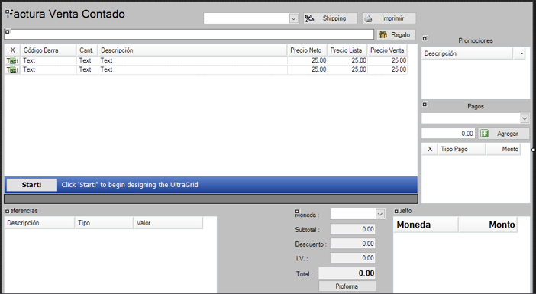This screenshot has width=536, height=294.
Task: Open the top combo box dropdown arrow
Action: click(294, 18)
